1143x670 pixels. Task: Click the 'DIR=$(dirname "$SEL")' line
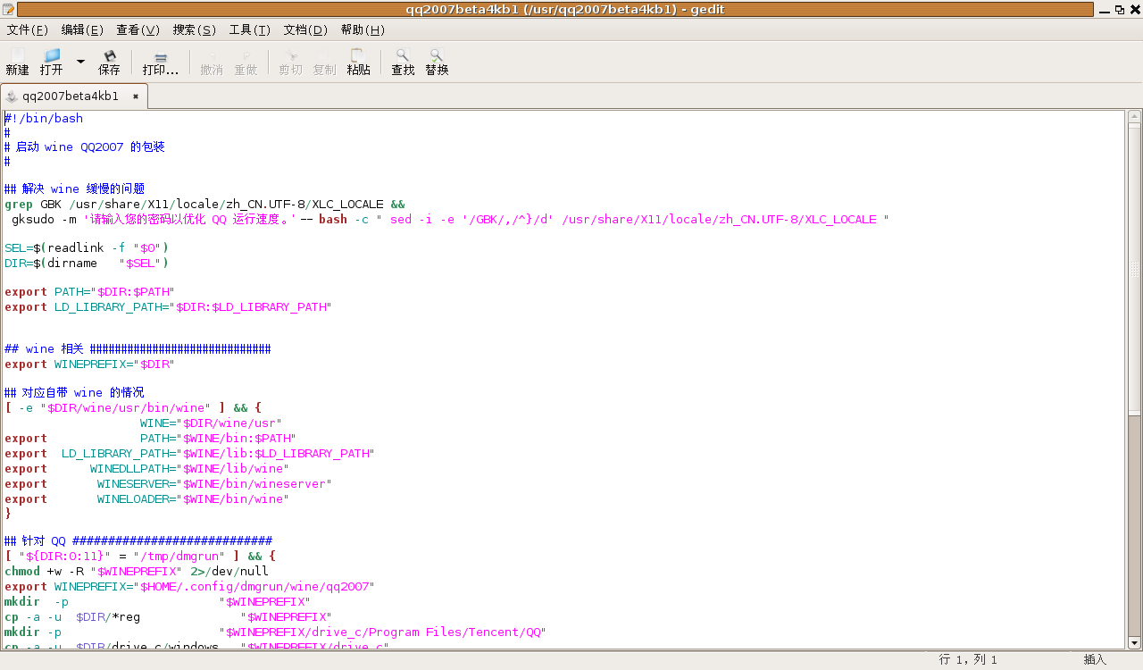(x=87, y=263)
